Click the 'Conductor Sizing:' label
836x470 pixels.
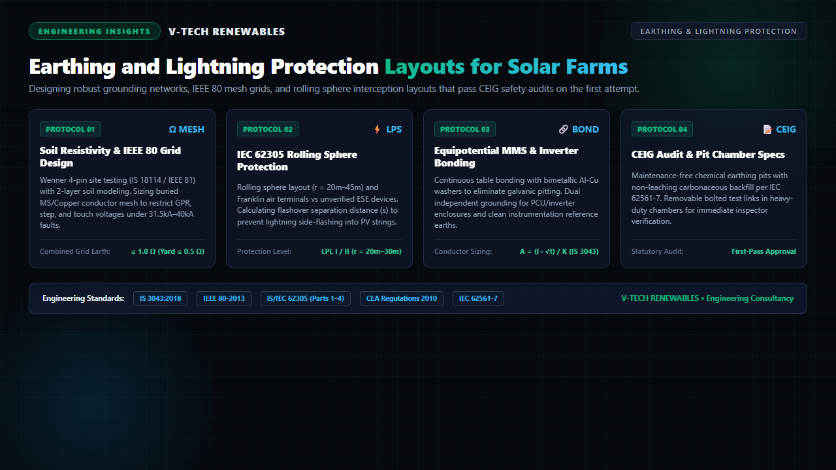point(463,251)
